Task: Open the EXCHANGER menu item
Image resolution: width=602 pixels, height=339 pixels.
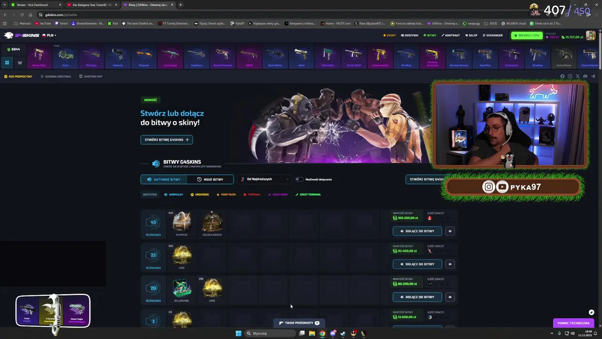Action: click(492, 35)
